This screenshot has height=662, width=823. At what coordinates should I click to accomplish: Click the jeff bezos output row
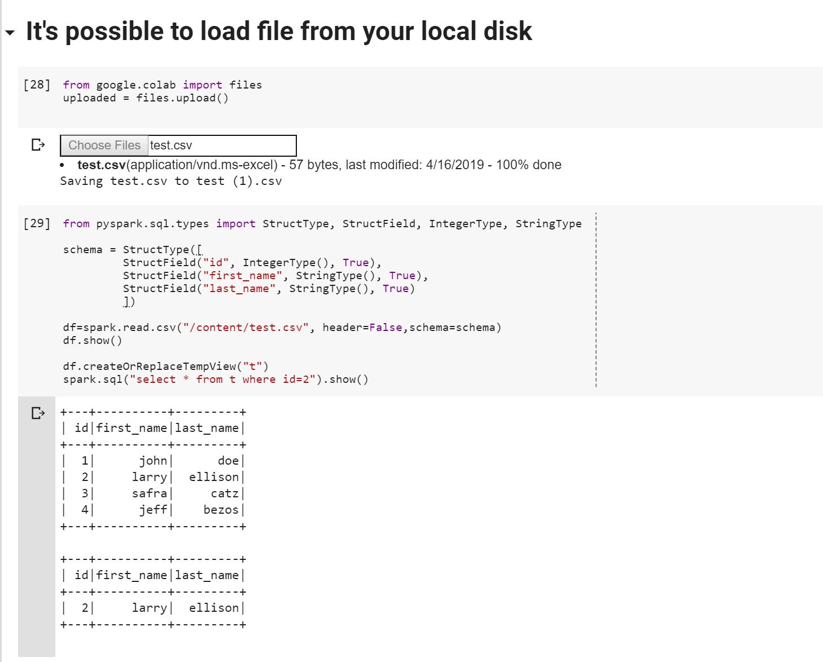pos(153,510)
